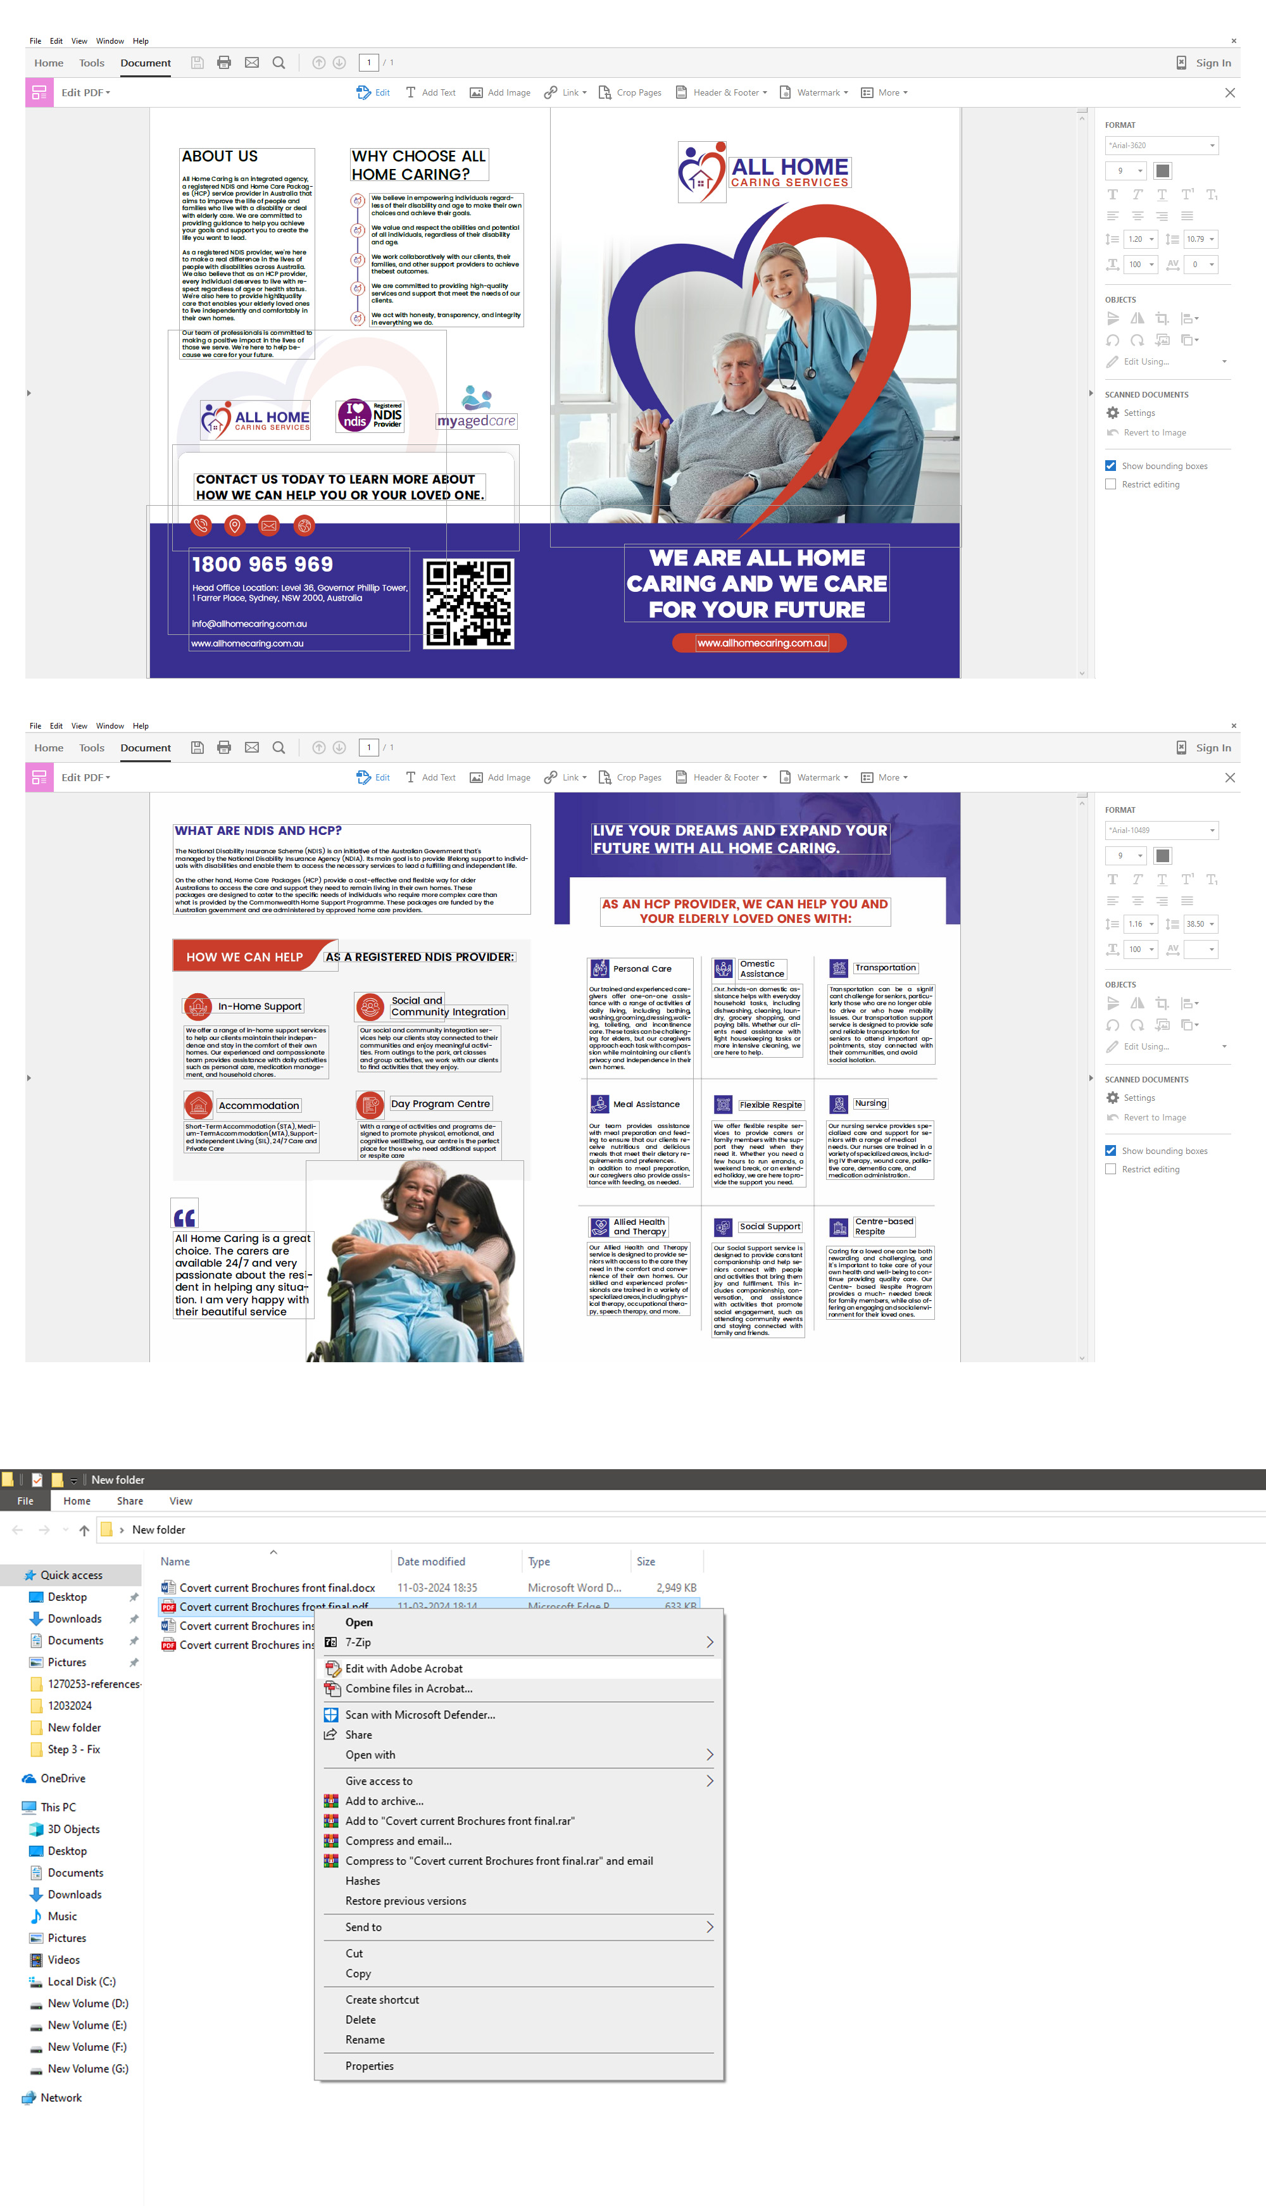Click the page number field in the ABOUT US brochure window
Viewport: 1266px width, 2206px height.
[368, 63]
